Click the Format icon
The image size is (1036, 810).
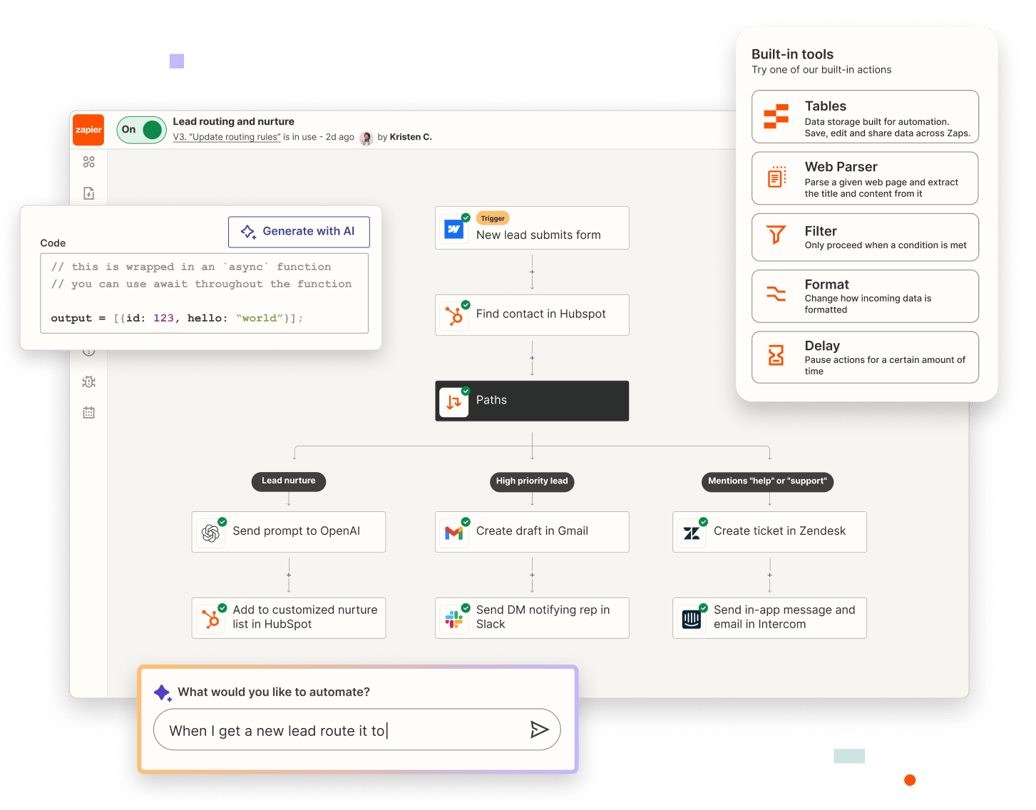point(776,293)
